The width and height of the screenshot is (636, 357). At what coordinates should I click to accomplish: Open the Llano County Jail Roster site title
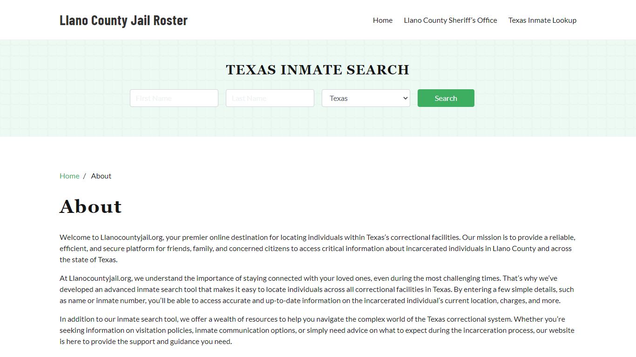(x=123, y=20)
